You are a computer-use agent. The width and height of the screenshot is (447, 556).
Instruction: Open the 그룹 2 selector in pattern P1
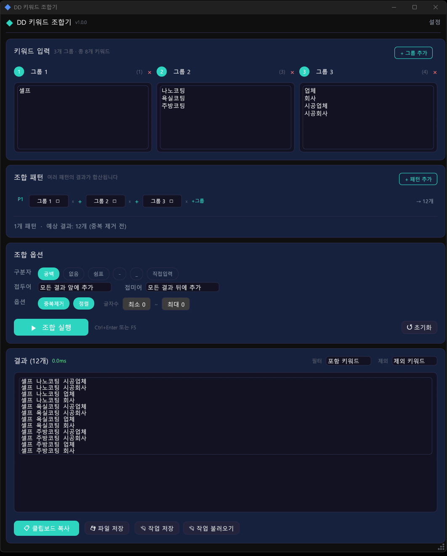click(105, 201)
